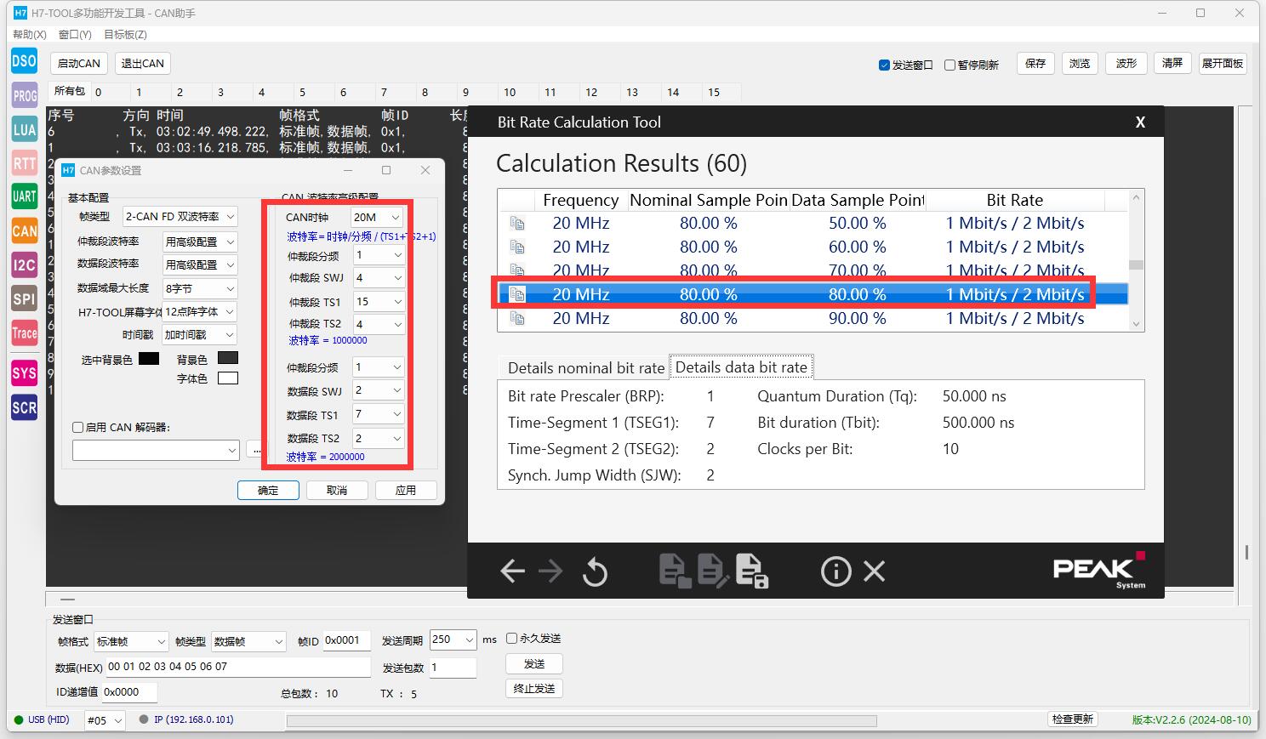The width and height of the screenshot is (1266, 739).
Task: Click the 检查更新 button
Action: coord(1072,719)
